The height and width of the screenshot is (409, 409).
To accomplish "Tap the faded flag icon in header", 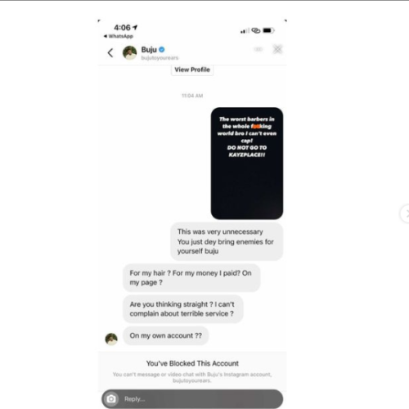I will pyautogui.click(x=277, y=49).
